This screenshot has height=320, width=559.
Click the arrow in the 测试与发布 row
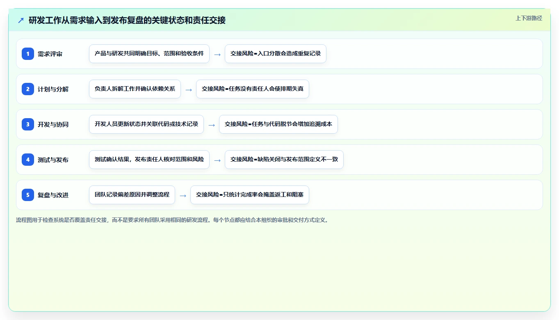point(217,160)
